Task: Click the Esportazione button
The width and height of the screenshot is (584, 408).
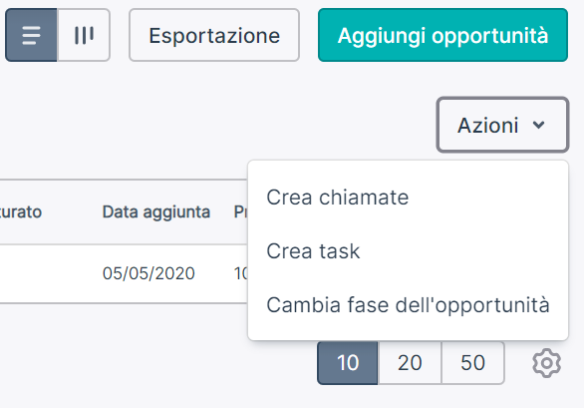Action: tap(214, 35)
